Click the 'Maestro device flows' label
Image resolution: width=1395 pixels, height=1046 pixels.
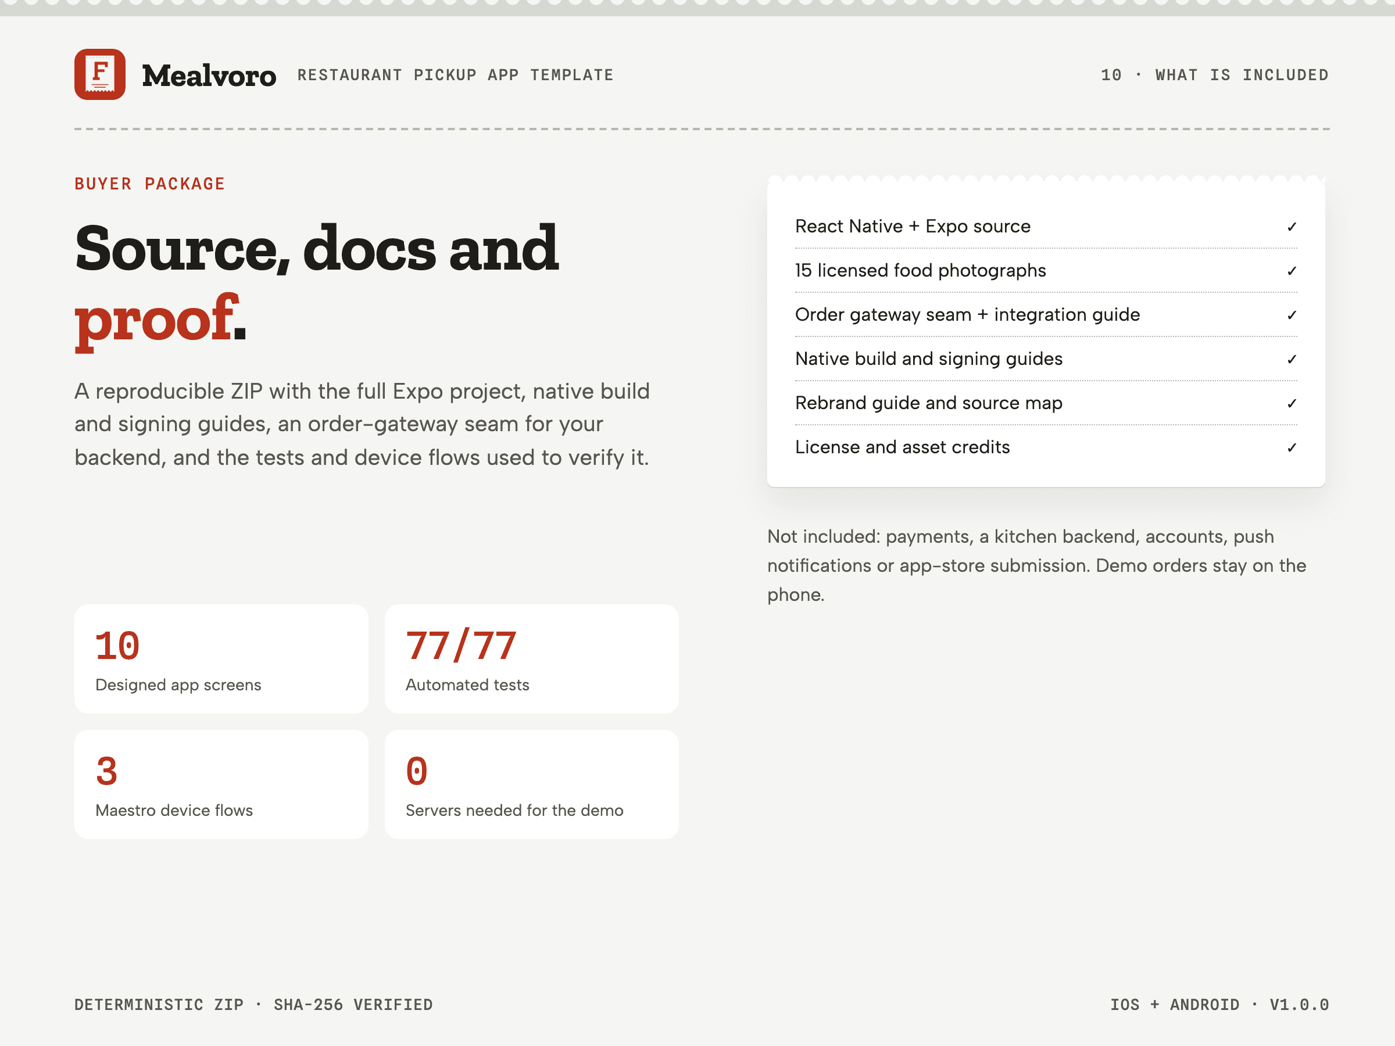174,810
